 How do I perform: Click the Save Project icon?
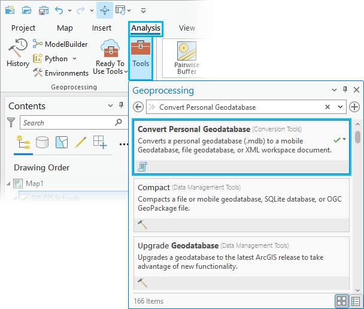coord(44,10)
